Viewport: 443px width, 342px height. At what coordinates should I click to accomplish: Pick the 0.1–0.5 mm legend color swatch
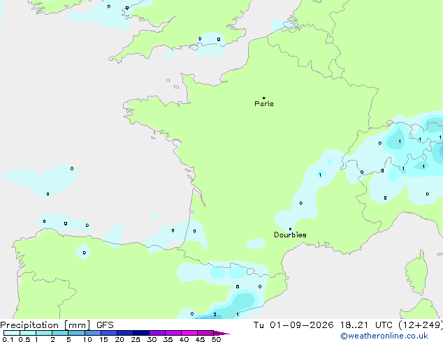pos(12,333)
